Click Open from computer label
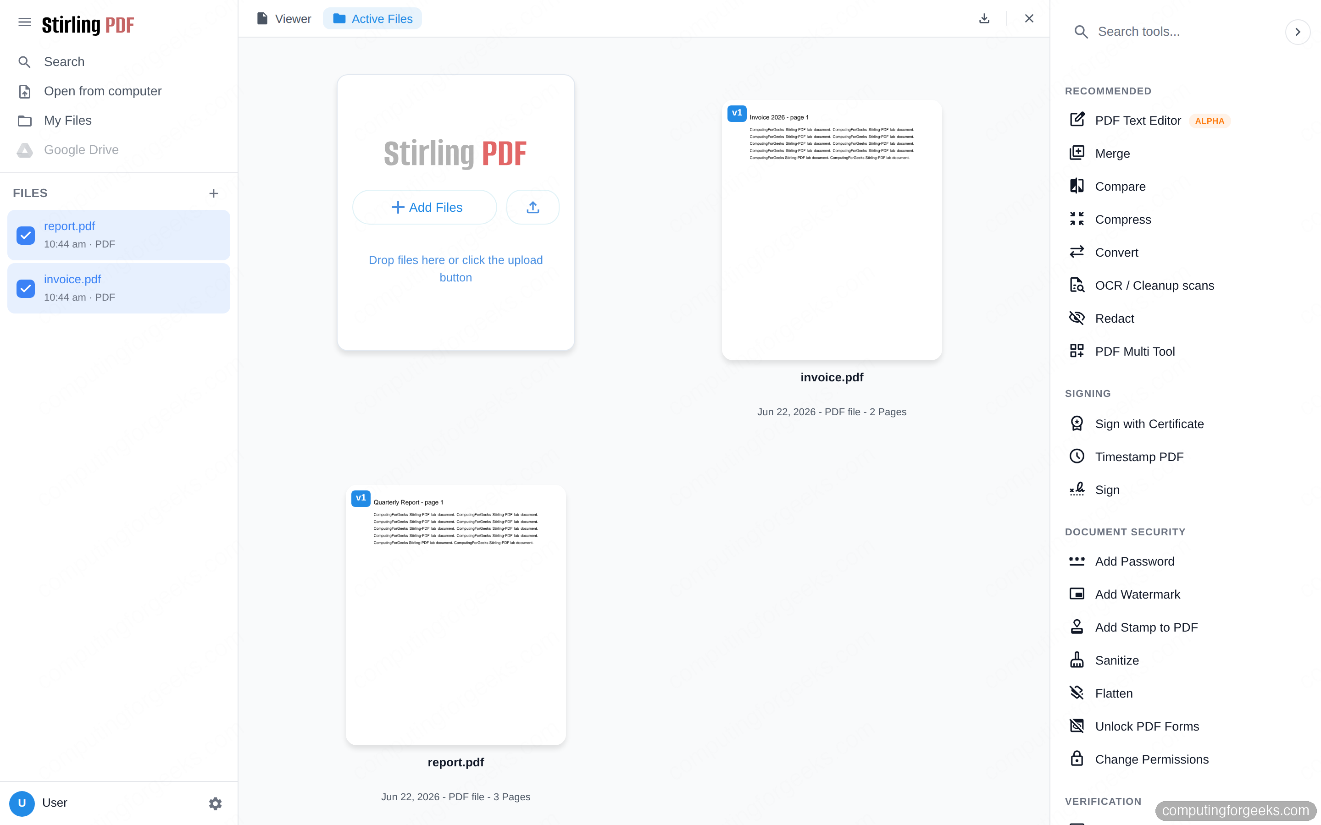 (x=103, y=91)
